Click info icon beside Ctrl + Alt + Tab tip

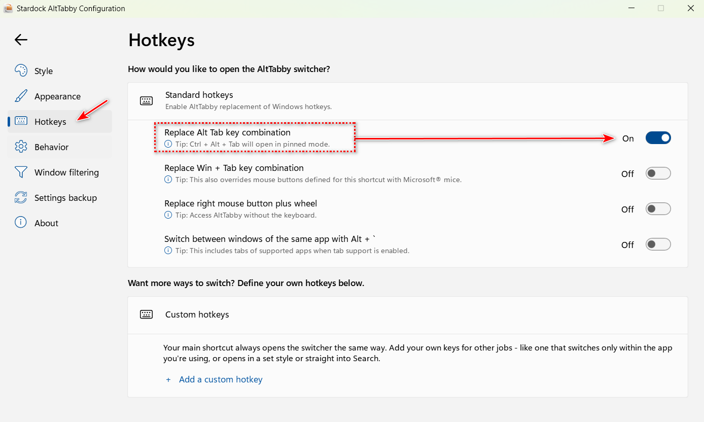[168, 144]
